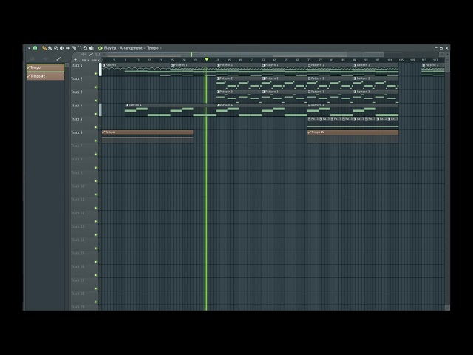The image size is (473, 355).
Task: Select the Slice tool
Action: pyautogui.click(x=74, y=48)
